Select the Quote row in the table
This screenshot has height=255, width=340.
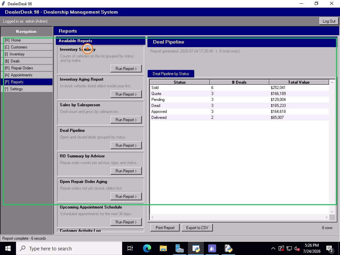coord(239,94)
